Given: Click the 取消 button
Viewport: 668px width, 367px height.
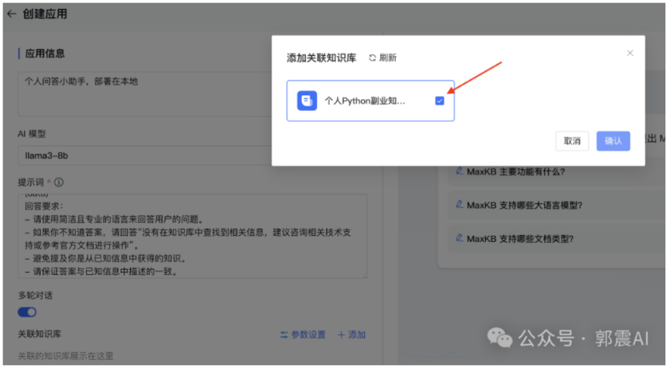Looking at the screenshot, I should 572,141.
